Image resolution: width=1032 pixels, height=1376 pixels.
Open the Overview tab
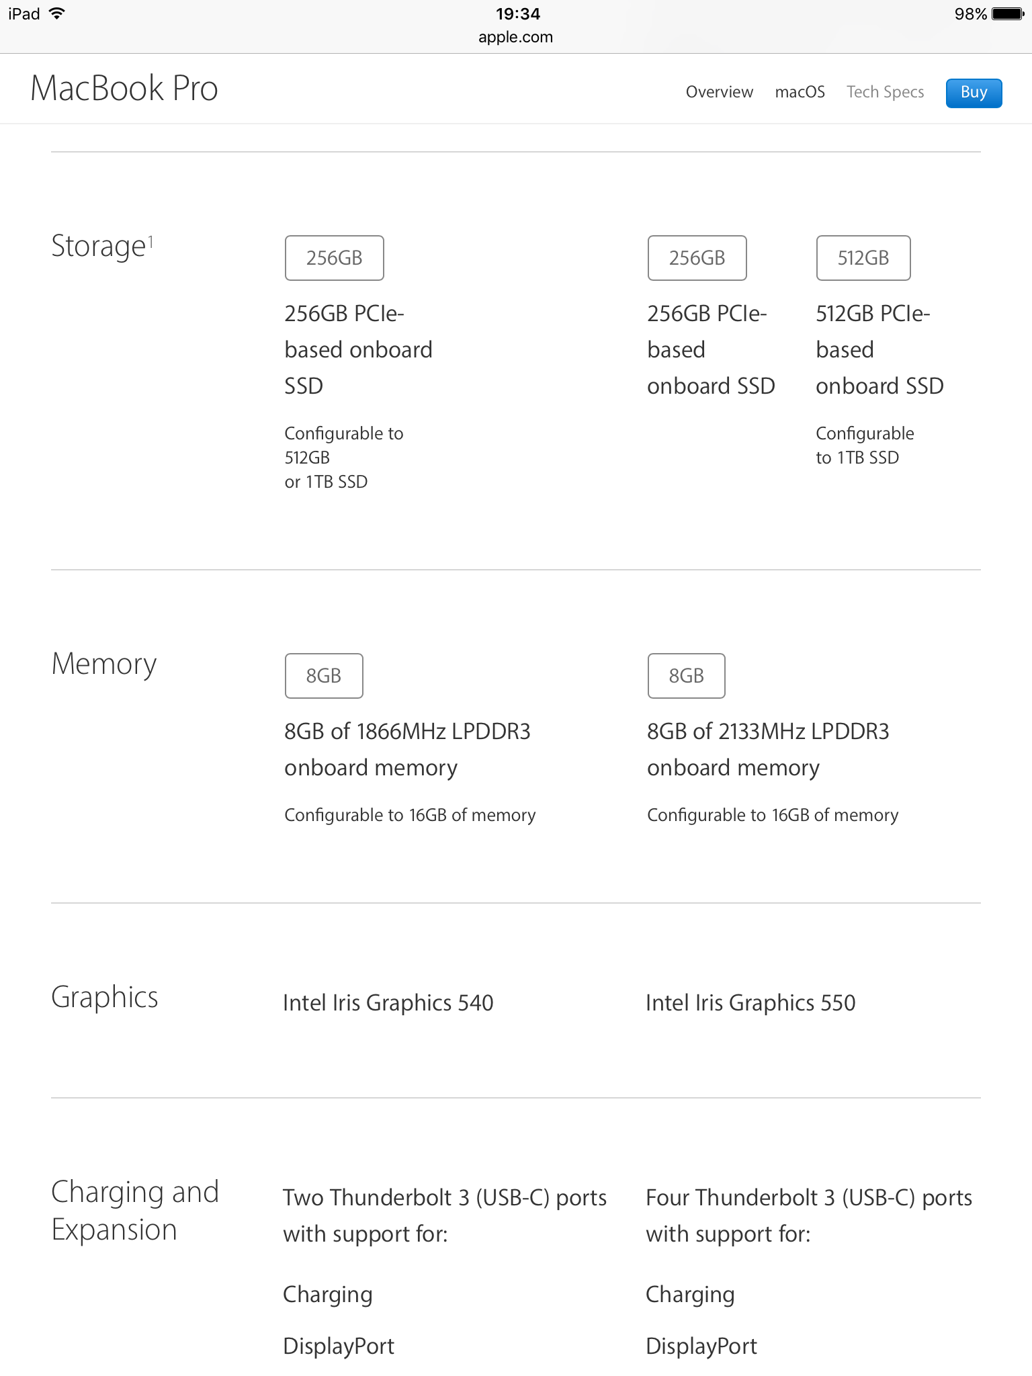click(719, 92)
